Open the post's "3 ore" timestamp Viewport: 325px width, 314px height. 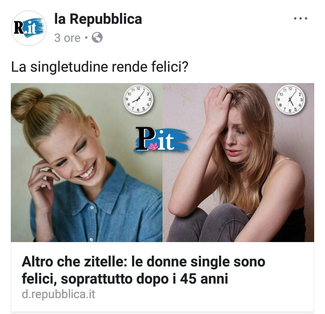point(67,38)
